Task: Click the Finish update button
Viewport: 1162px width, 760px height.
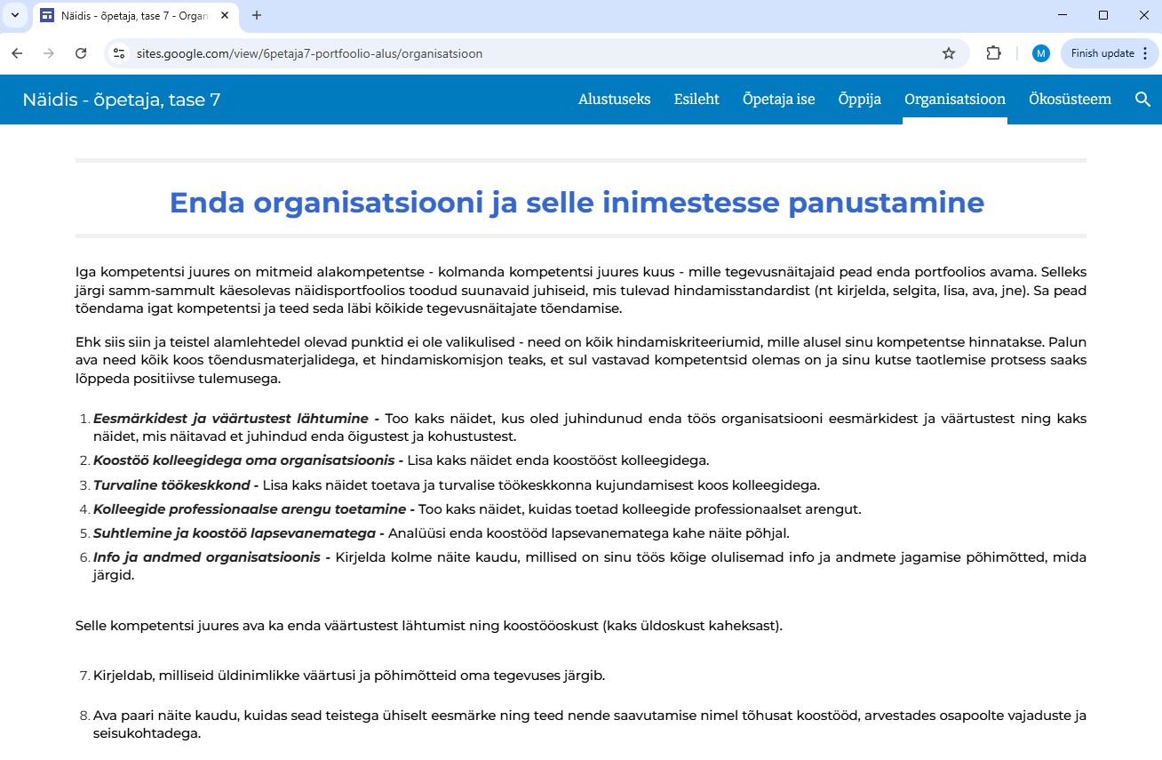Action: point(1102,53)
